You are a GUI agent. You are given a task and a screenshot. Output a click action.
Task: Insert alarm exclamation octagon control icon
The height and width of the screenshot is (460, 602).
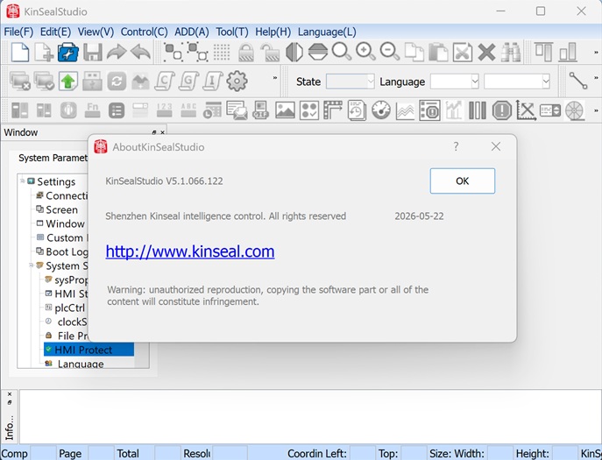click(502, 110)
